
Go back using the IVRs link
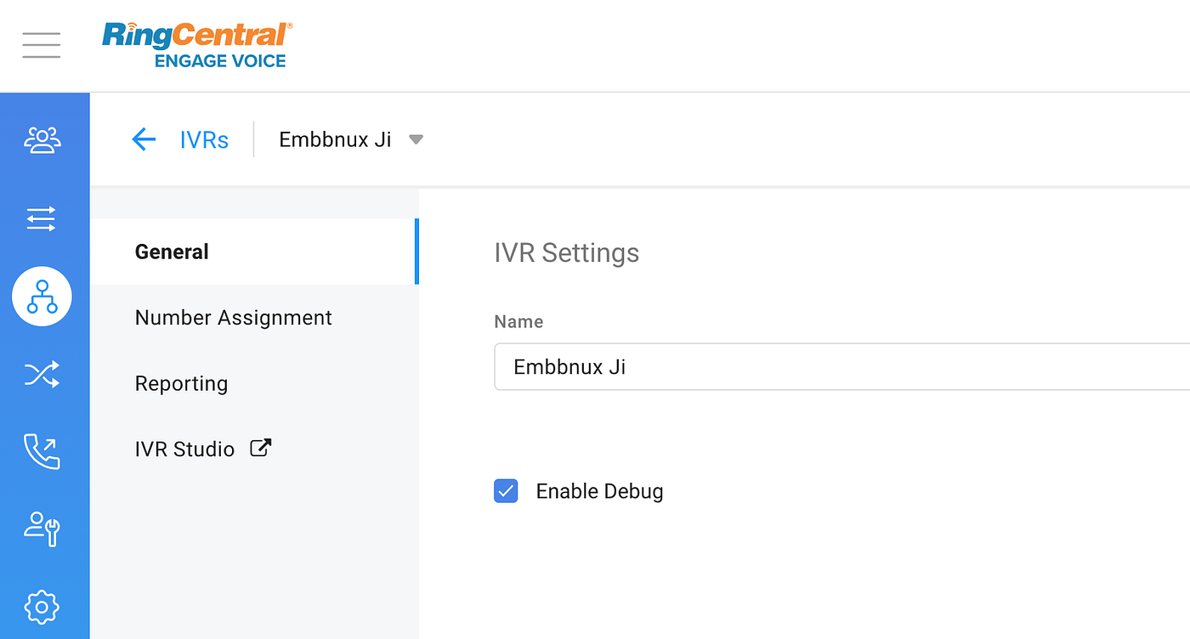tap(204, 139)
